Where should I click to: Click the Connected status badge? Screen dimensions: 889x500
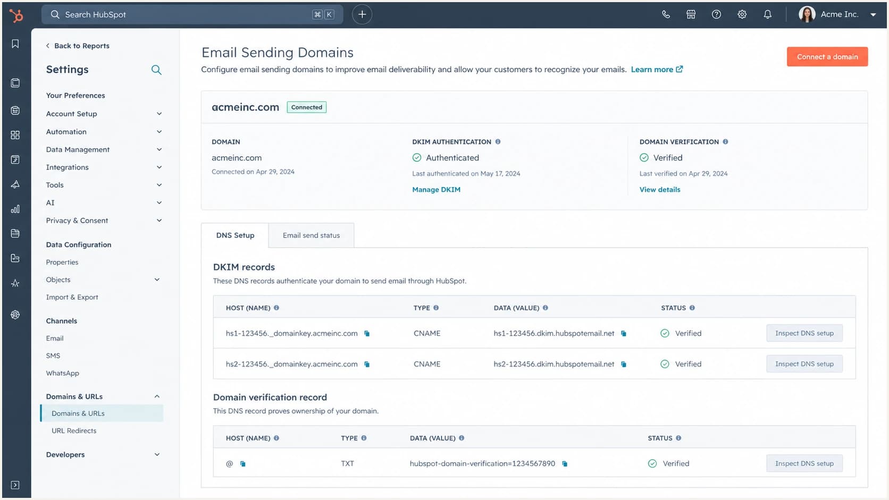tap(307, 107)
